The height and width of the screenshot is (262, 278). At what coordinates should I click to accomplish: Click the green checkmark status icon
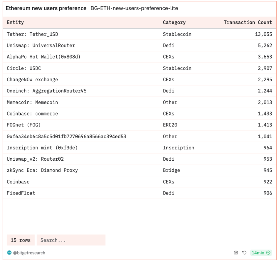[x=268, y=252]
